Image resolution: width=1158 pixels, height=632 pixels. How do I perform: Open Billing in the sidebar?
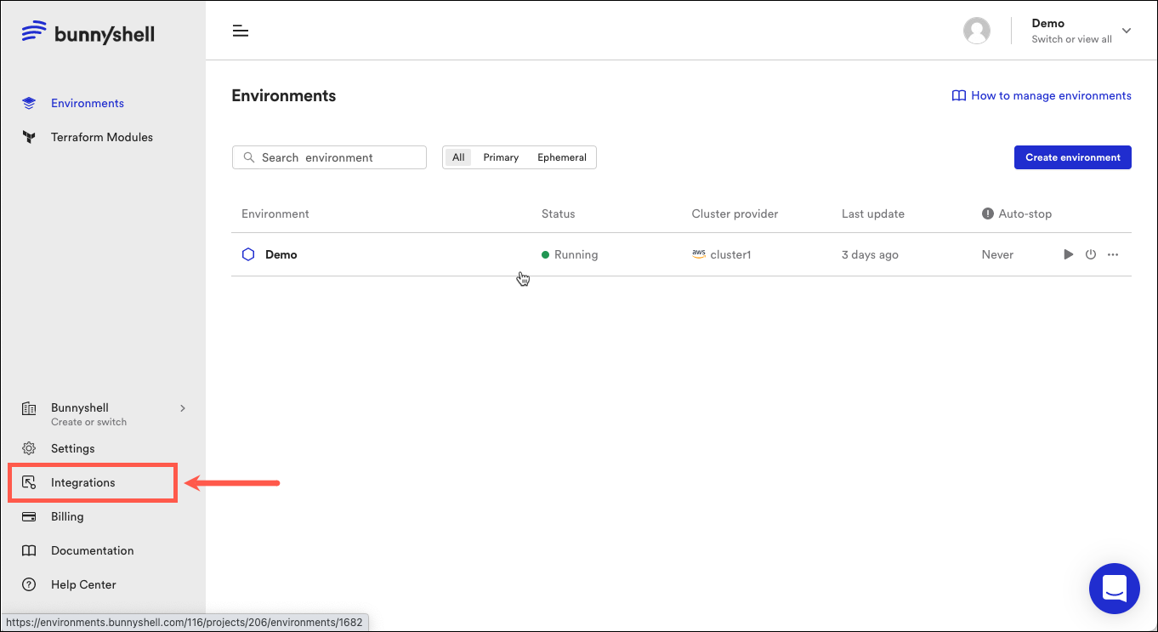67,516
